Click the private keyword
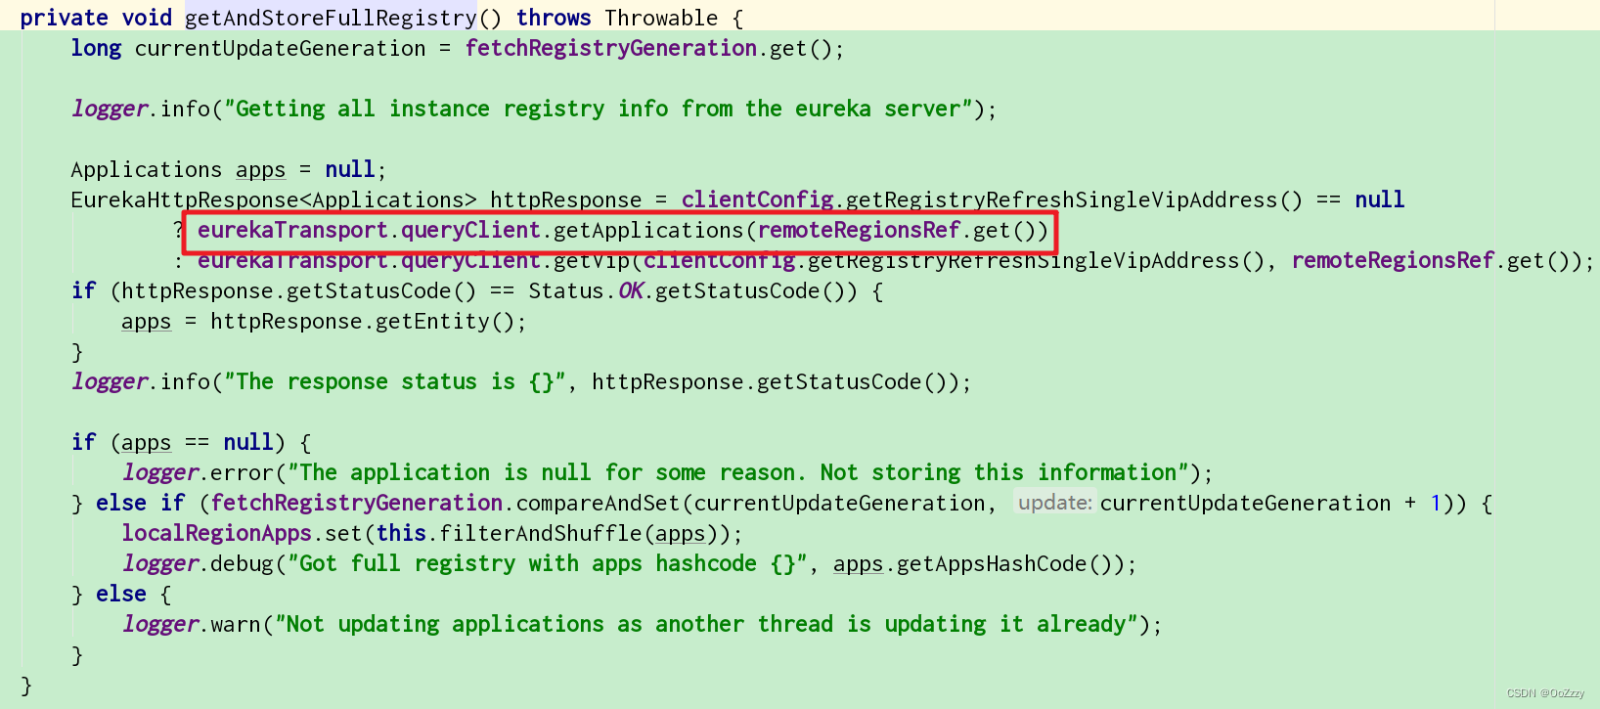 pos(64,18)
